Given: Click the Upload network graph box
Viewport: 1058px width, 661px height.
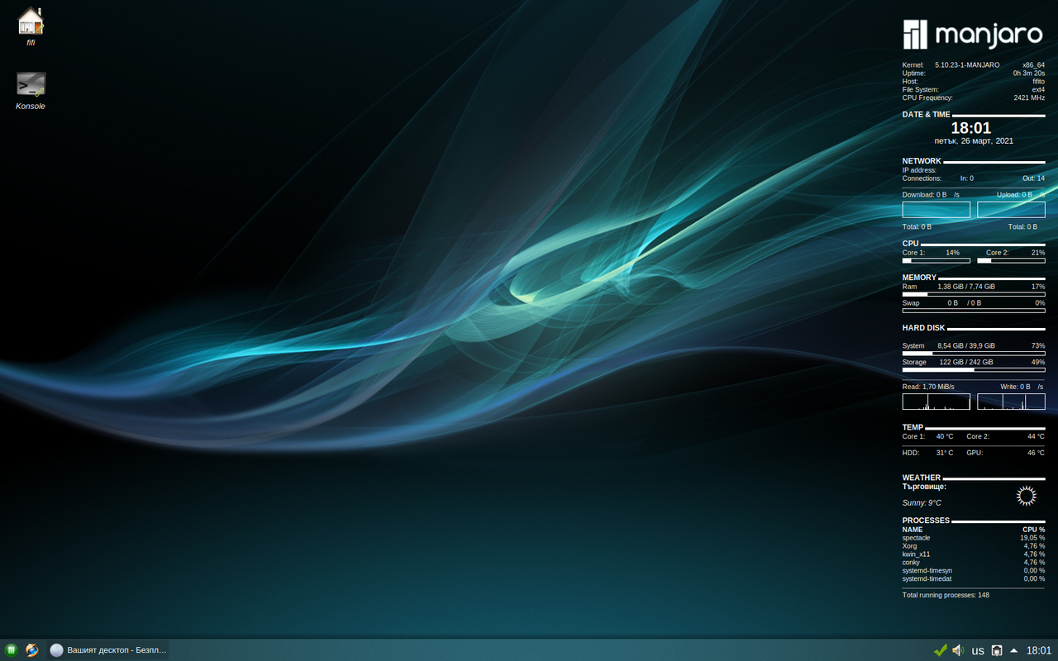Looking at the screenshot, I should (x=1011, y=210).
